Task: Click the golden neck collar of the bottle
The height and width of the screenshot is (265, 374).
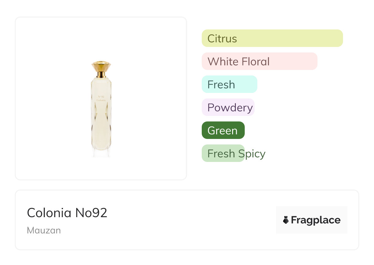Action: click(x=101, y=75)
